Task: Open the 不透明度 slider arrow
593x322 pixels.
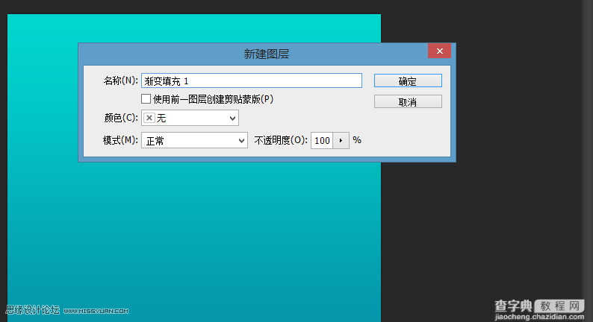Action: (341, 140)
